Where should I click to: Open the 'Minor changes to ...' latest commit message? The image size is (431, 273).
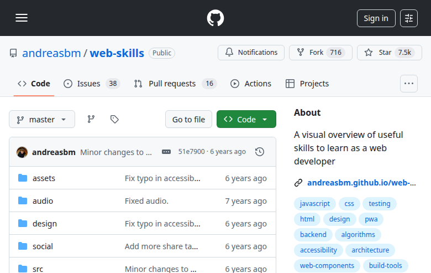[116, 152]
